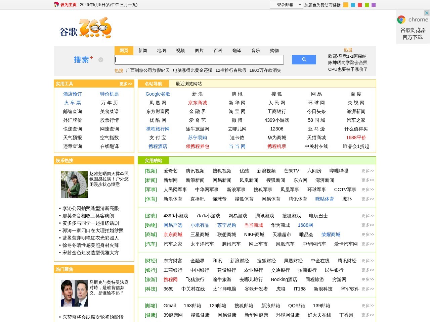This screenshot has height=322, width=430.
Task: Open 中关村在线 in 名站导航
Action: point(316,146)
